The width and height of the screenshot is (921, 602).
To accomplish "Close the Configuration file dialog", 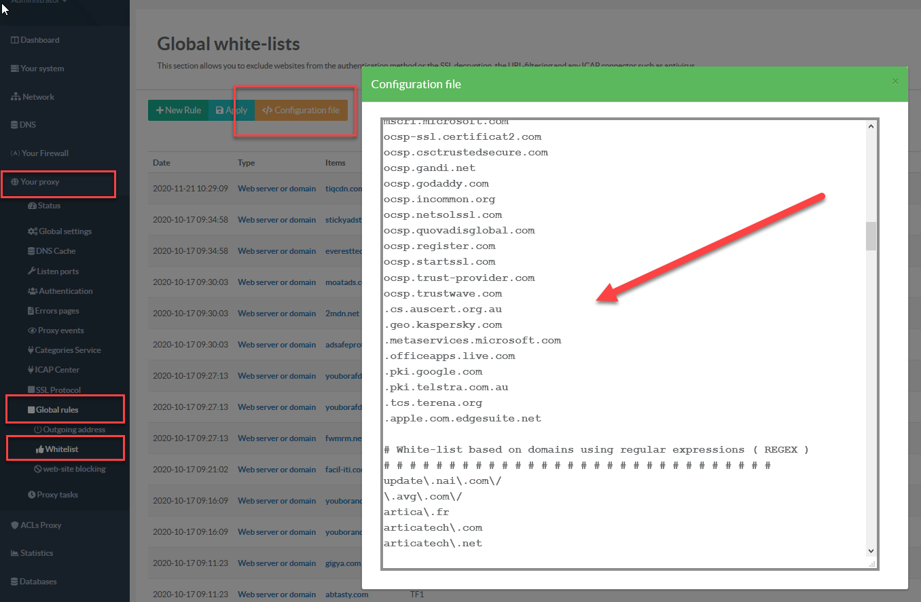I will 895,81.
